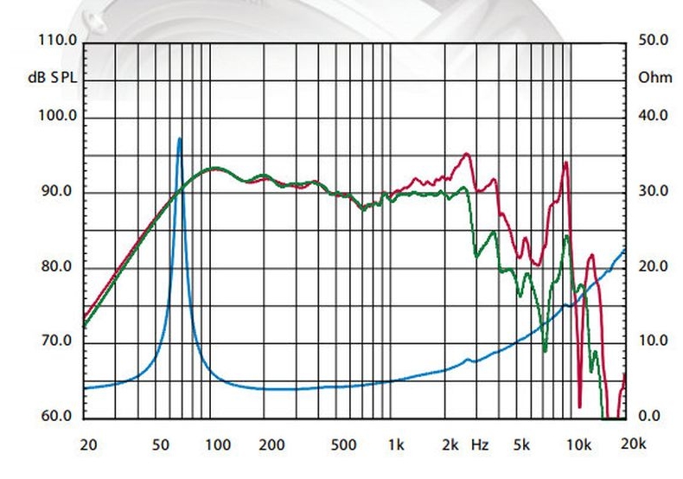This screenshot has height=479, width=683.
Task: Click the 'Ohm' axis unit label
Action: pos(655,78)
